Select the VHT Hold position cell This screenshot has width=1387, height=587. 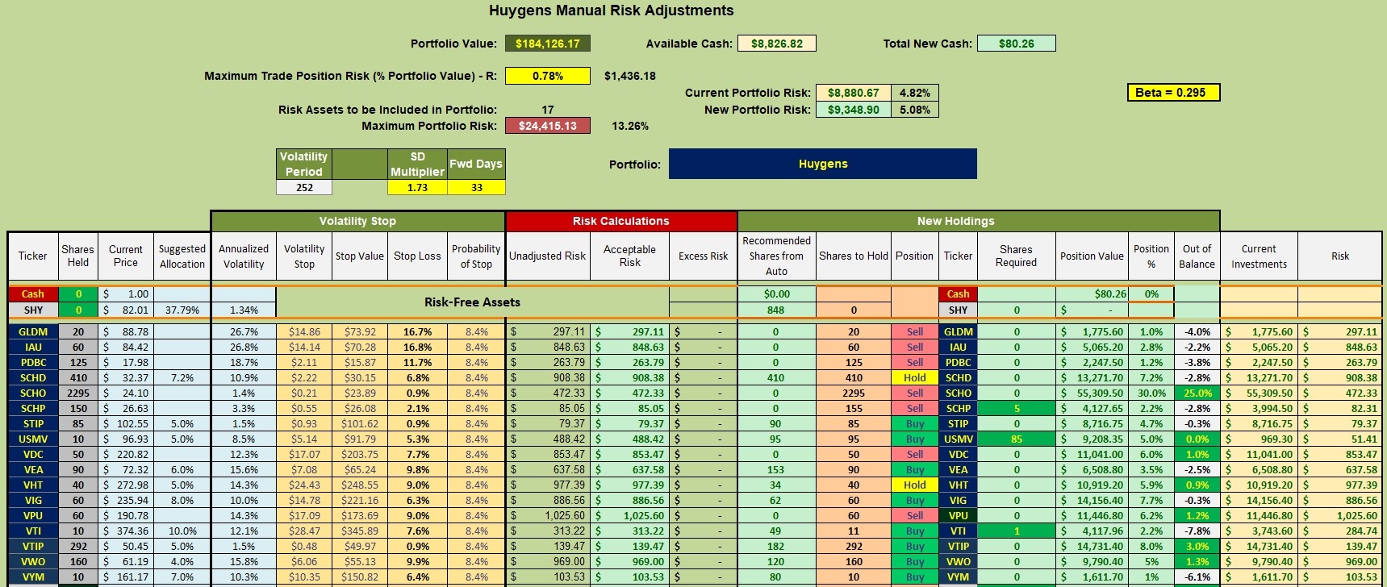click(x=915, y=485)
